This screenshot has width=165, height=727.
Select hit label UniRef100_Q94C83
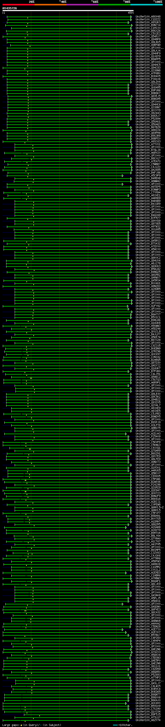[148, 68]
